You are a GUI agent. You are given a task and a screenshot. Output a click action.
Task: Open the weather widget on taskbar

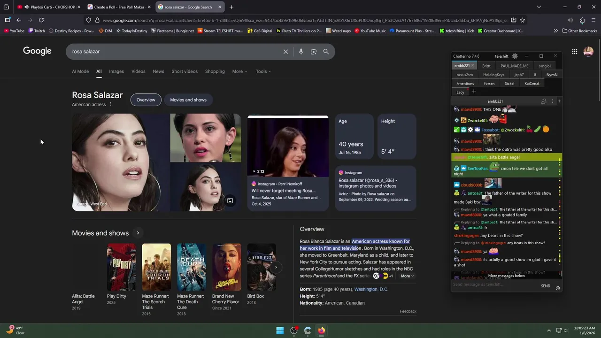[15, 330]
